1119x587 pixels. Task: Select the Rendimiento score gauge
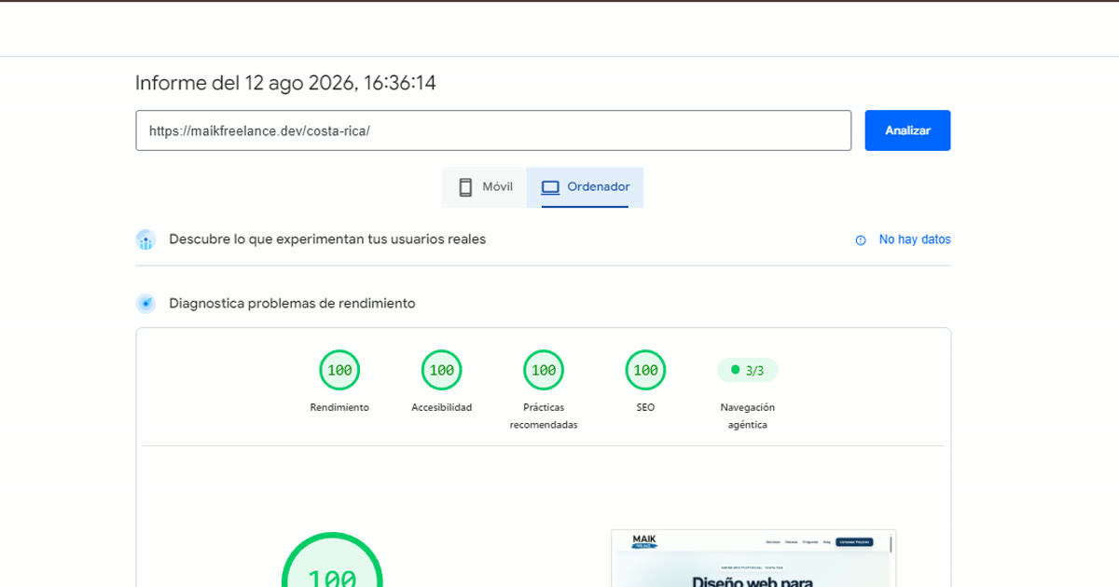339,370
